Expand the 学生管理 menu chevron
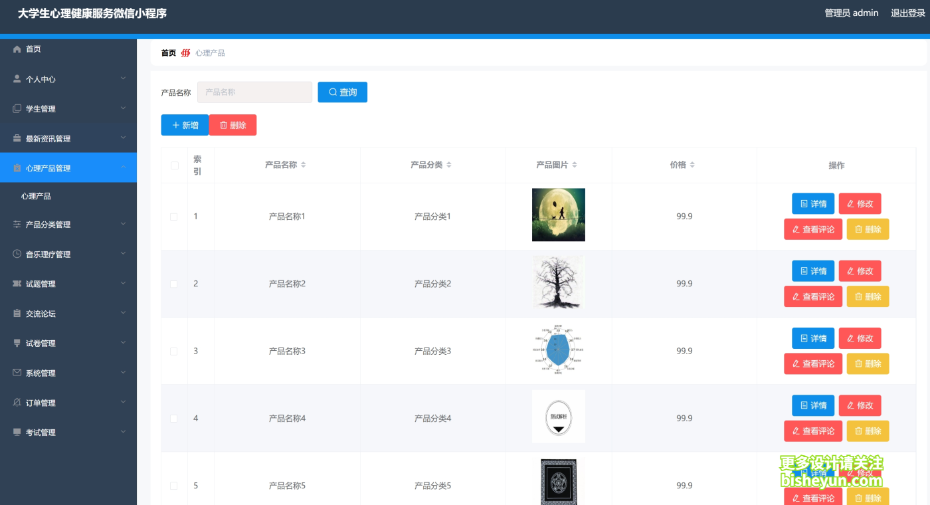Screen dimensions: 930x505 click(123, 108)
